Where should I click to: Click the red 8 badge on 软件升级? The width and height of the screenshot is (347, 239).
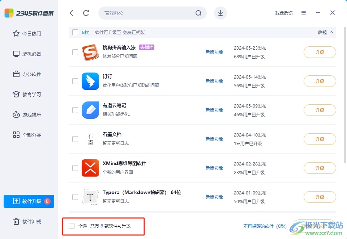pyautogui.click(x=47, y=201)
